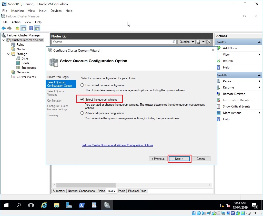Click the Help question-mark toolbar icon
This screenshot has width=263, height=216.
31,28
